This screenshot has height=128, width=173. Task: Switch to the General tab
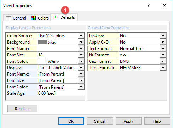(x=16, y=18)
